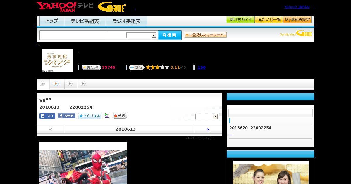Click the star rating display
The width and height of the screenshot is (351, 184).
pos(157,67)
